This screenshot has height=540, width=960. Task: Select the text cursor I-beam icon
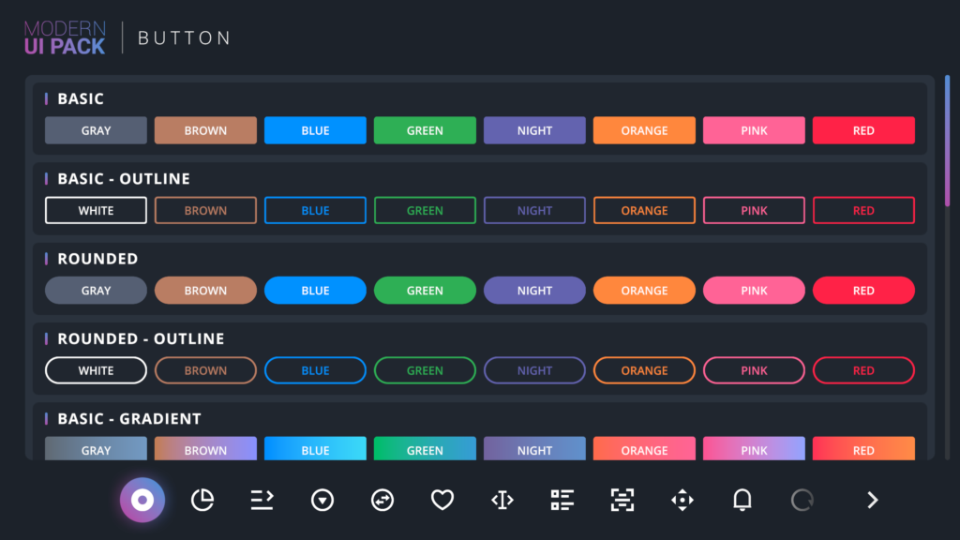(502, 500)
